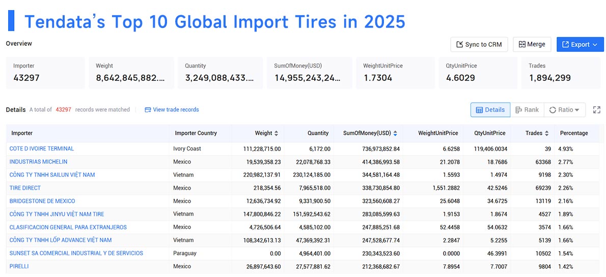606x277 pixels.
Task: Sort by the Trades column arrows
Action: [546, 133]
